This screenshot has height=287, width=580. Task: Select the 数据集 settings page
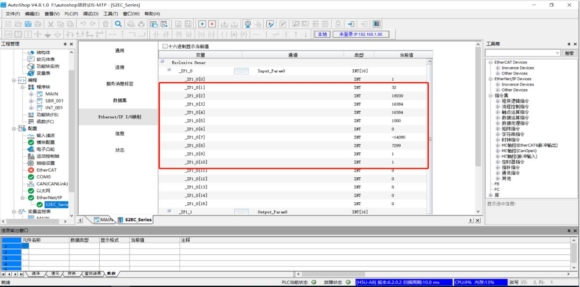point(119,100)
